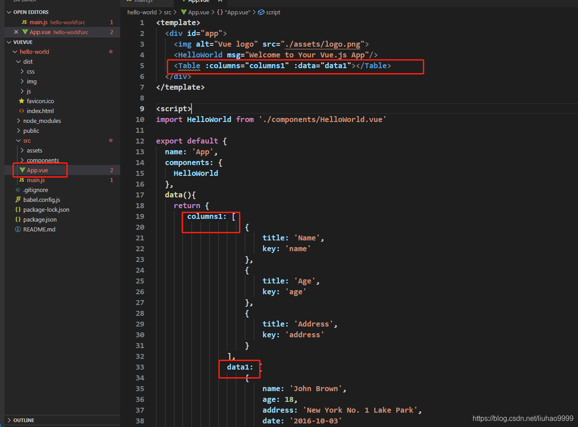Screen dimensions: 578x427
Task: Collapse the dist folder
Action: (18, 61)
